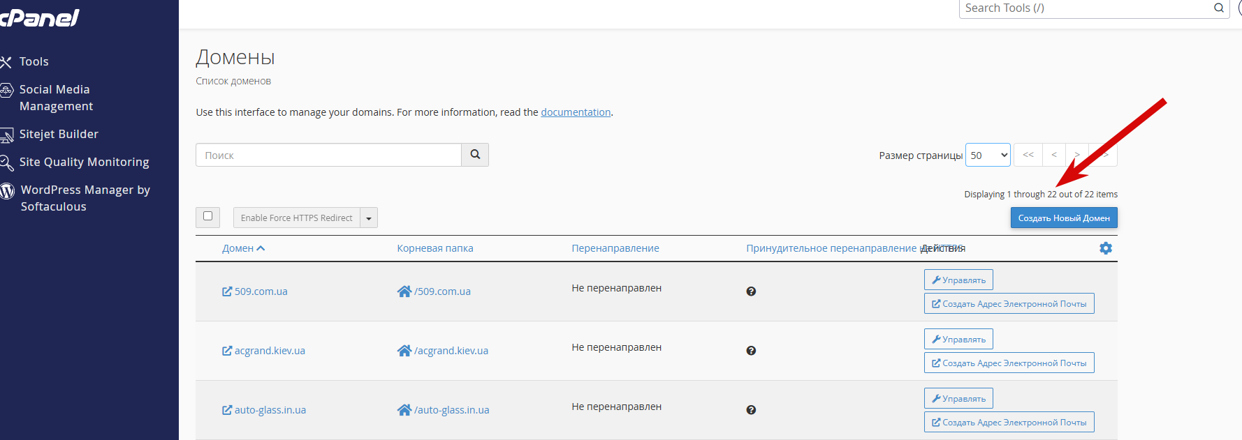Click the Site Quality Monitoring magnifier icon
The height and width of the screenshot is (440, 1242).
pos(6,162)
